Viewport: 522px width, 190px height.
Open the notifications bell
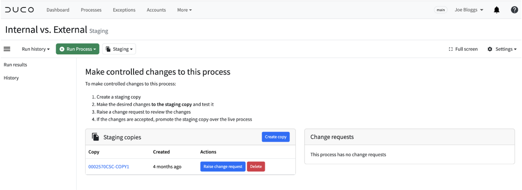tap(496, 10)
